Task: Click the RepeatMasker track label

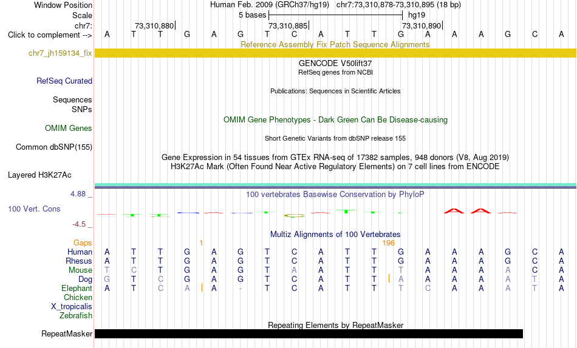Action: 67,333
